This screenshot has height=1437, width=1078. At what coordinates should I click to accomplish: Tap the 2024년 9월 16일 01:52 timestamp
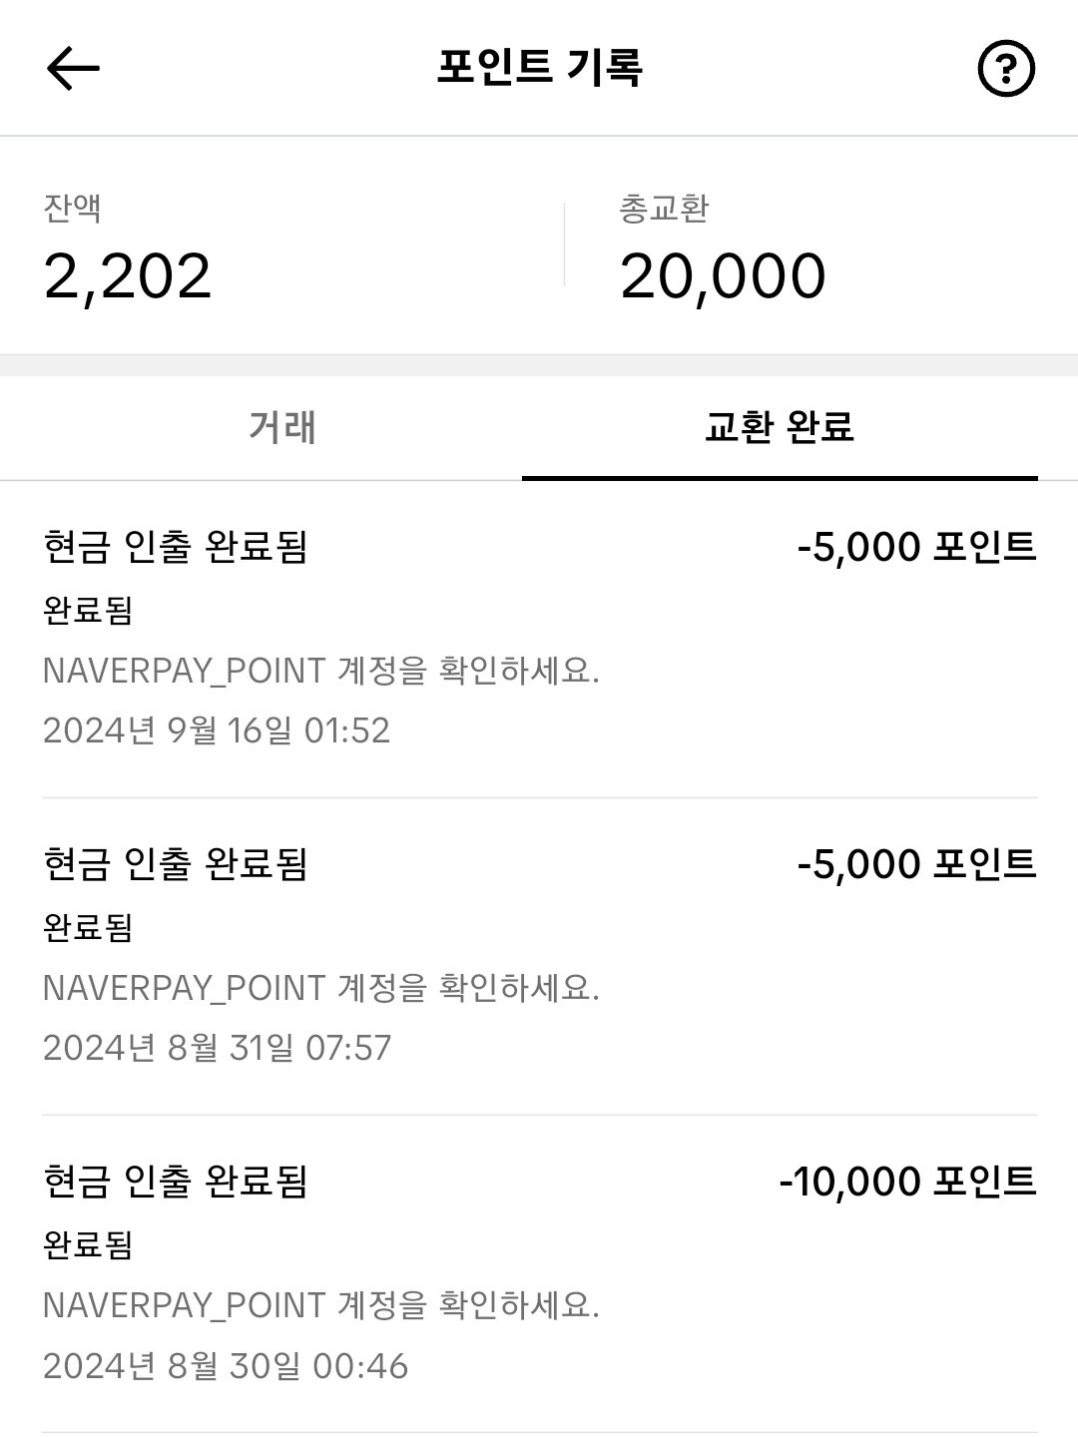(217, 730)
